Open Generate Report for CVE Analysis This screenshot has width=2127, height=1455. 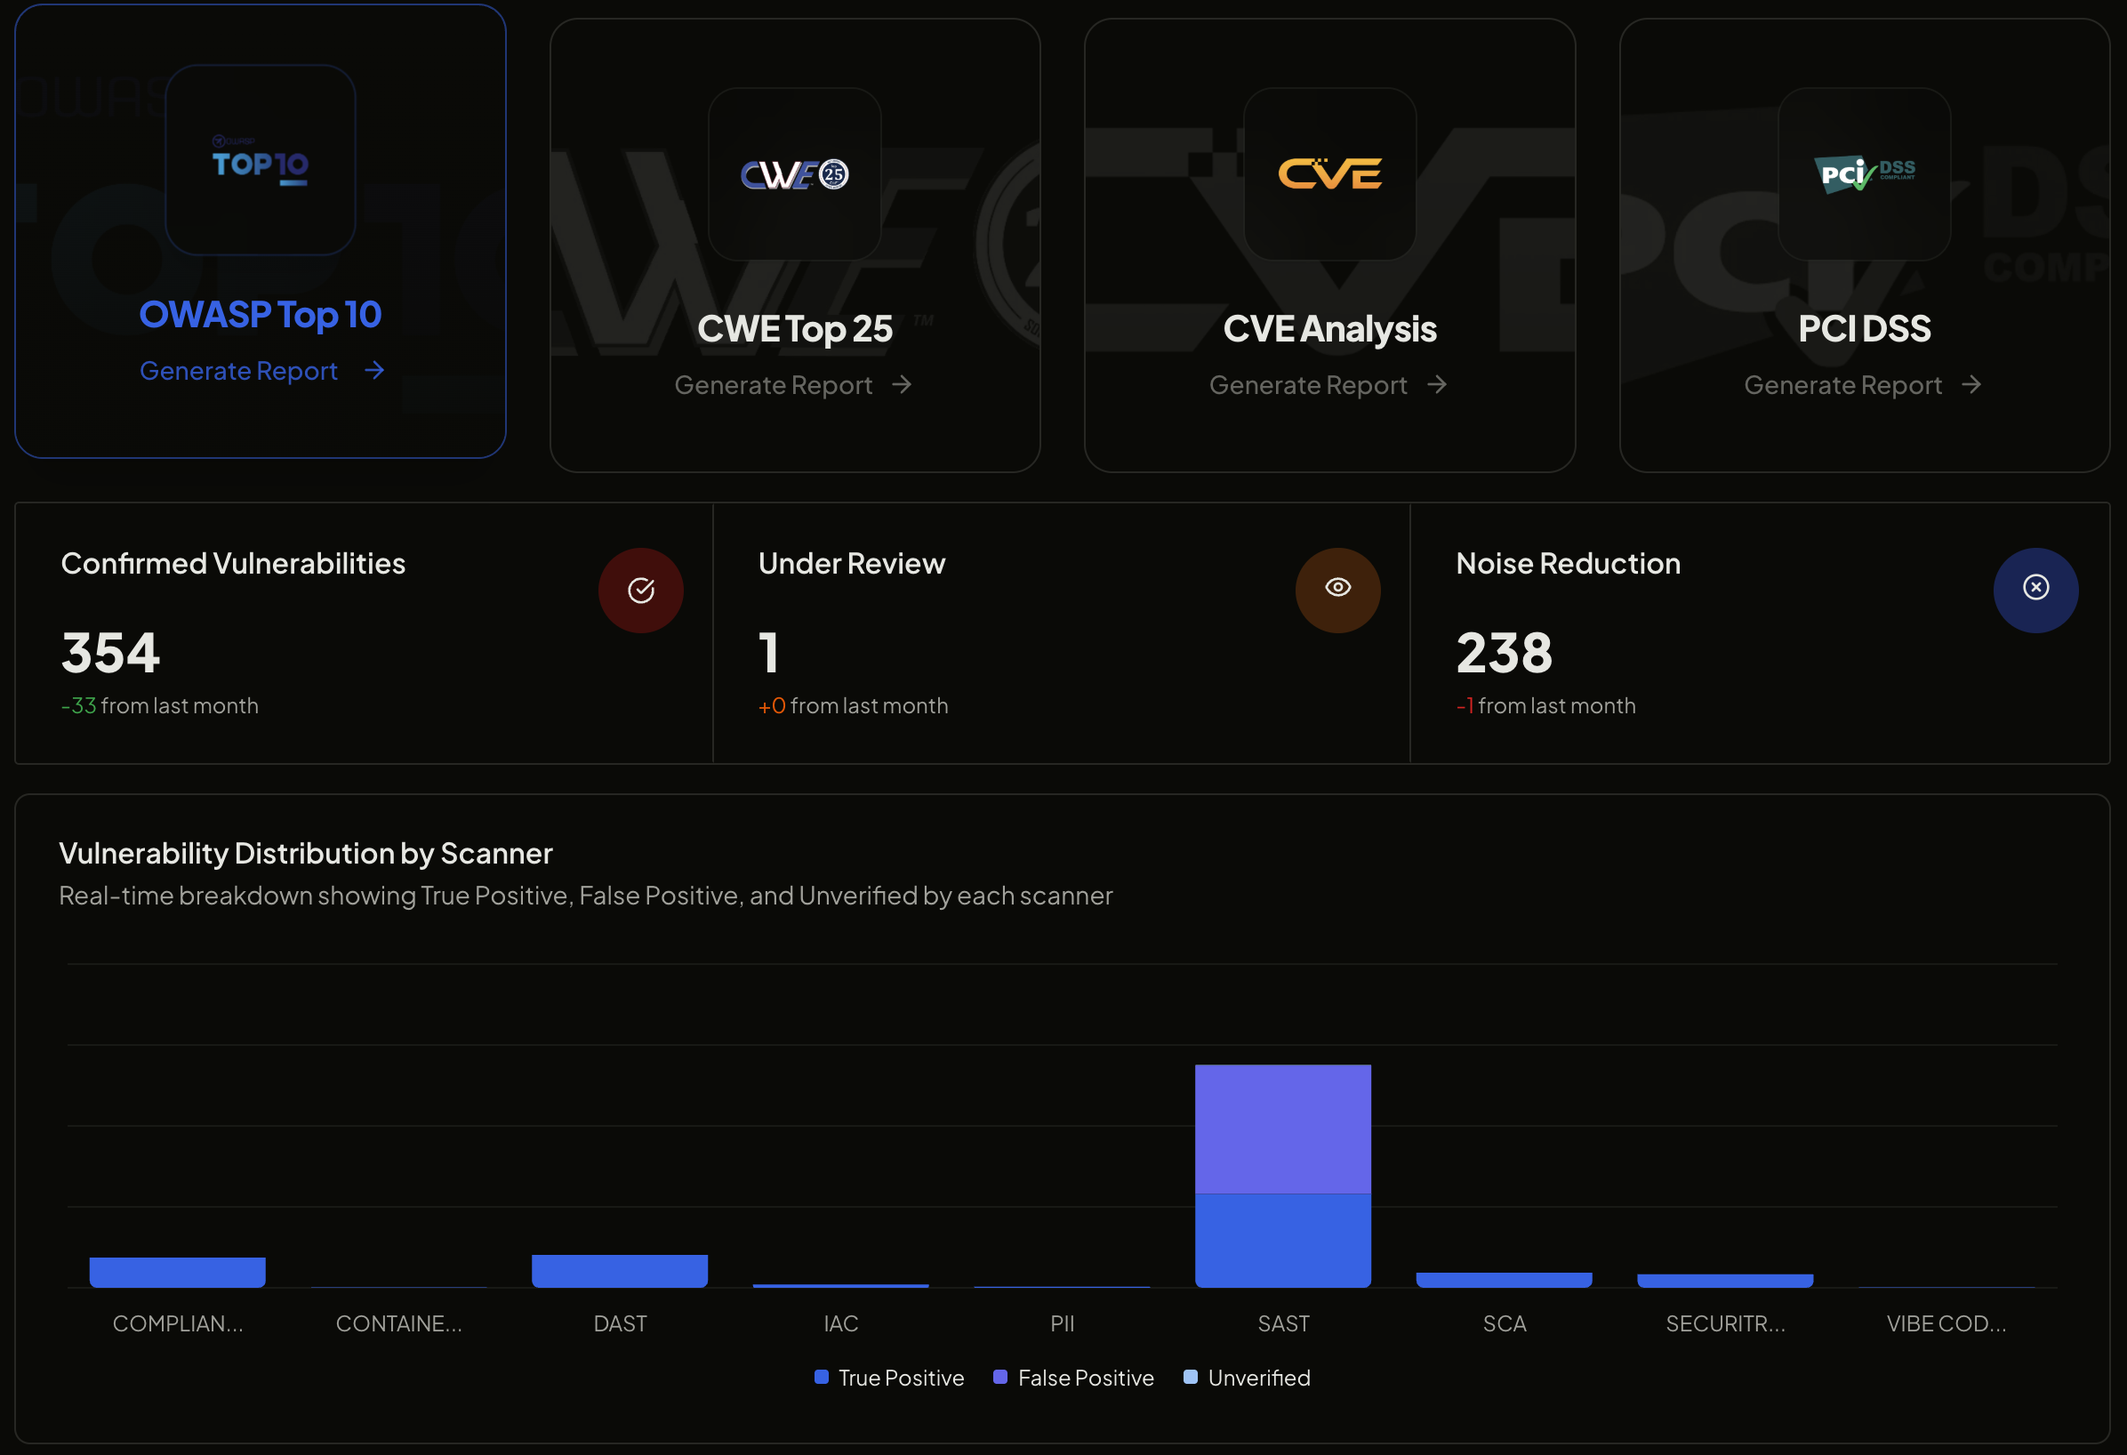click(1307, 385)
